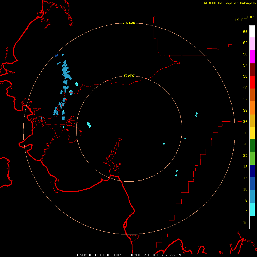This screenshot has width=257, height=257.
Task: Click the "TOPS" legend heading
Action: point(251,17)
